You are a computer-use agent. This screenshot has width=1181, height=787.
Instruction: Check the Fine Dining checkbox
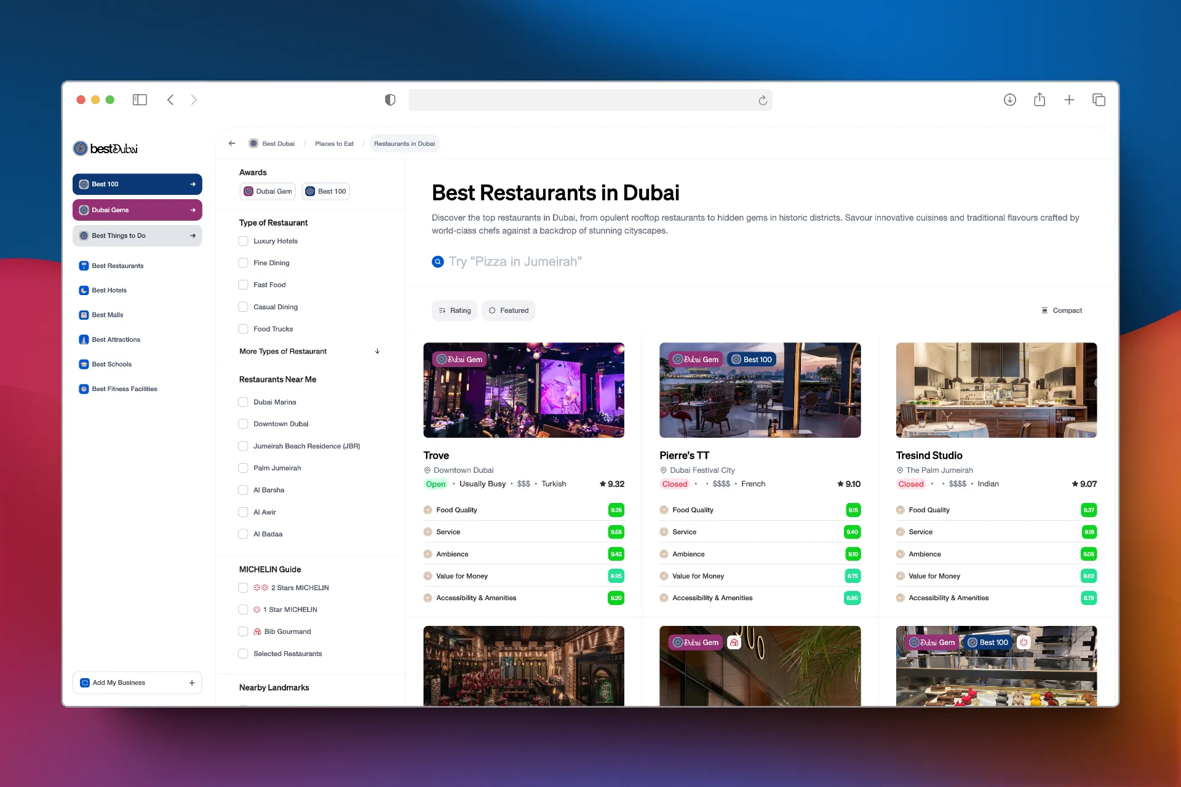click(x=243, y=263)
